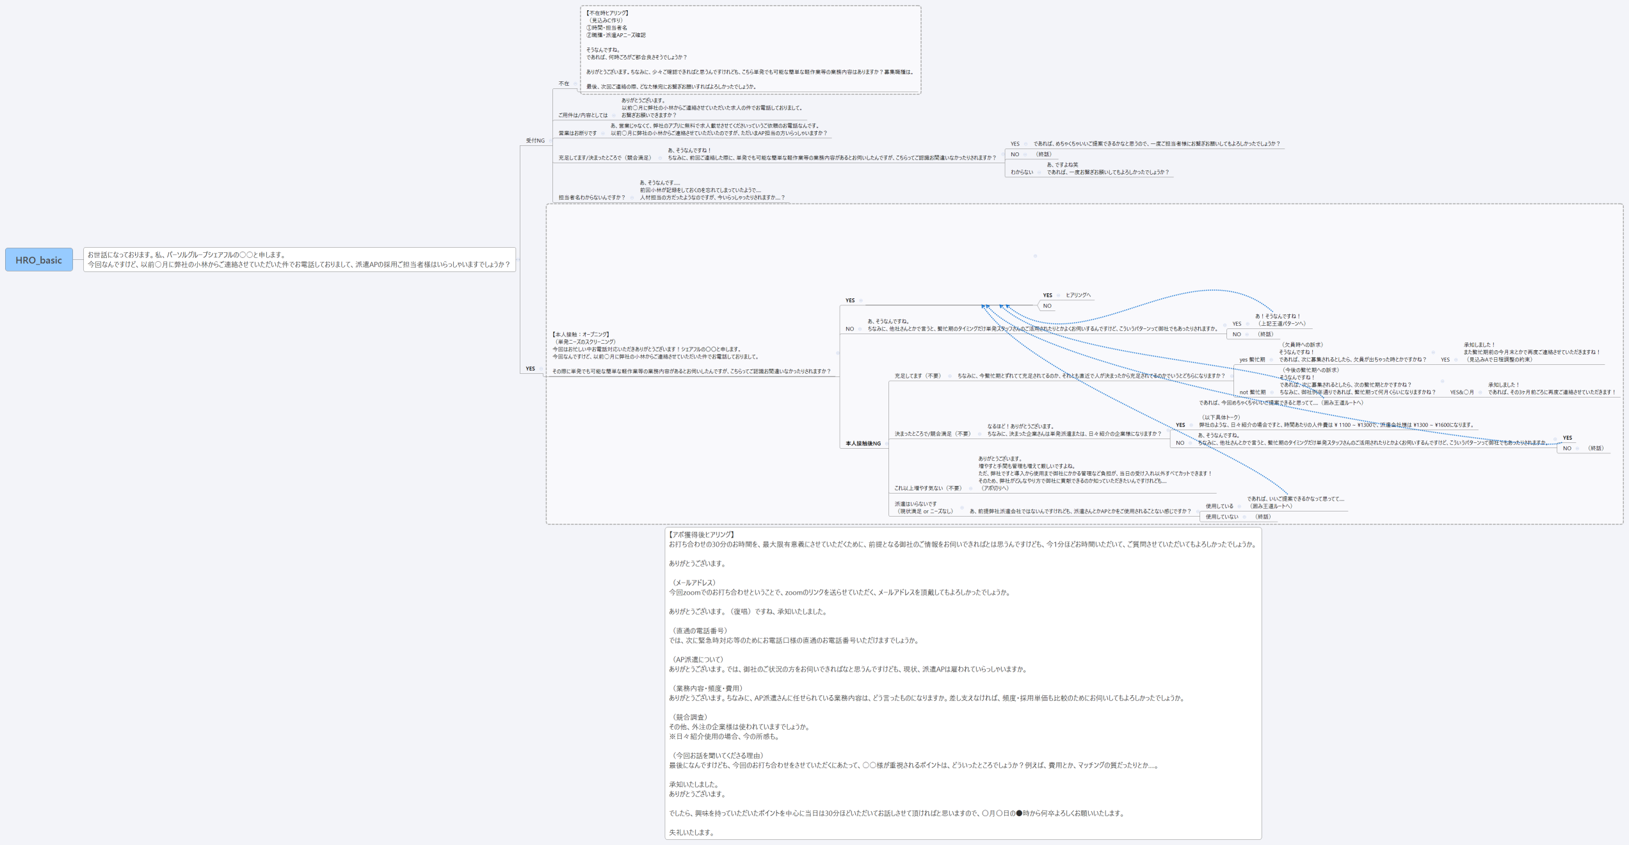Image resolution: width=1629 pixels, height=845 pixels.
Task: Collapse the 受付NG branch toggle
Action: [550, 141]
